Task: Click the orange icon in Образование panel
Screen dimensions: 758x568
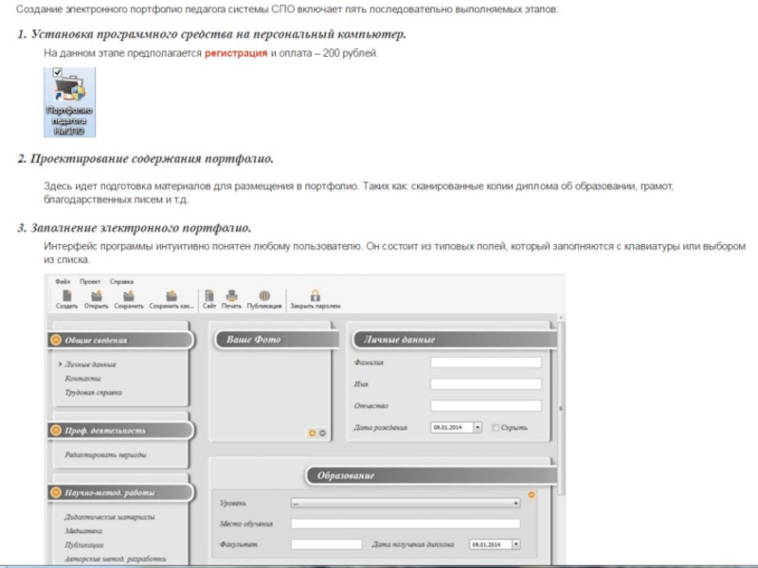Action: tap(532, 495)
